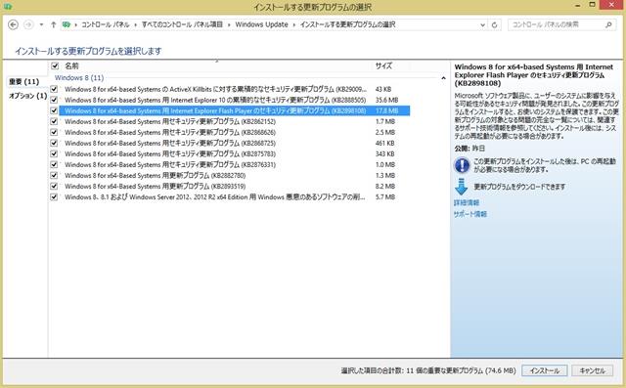Click the 8.2 MB size cell
The image size is (626, 388).
[384, 187]
